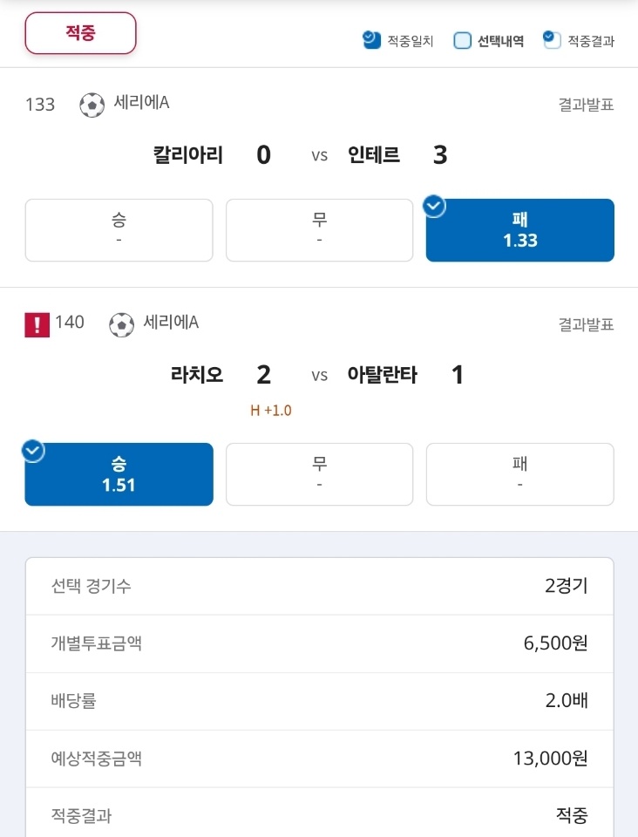
Task: Select 패 for 라치오 vs 아탈란타
Action: point(520,474)
